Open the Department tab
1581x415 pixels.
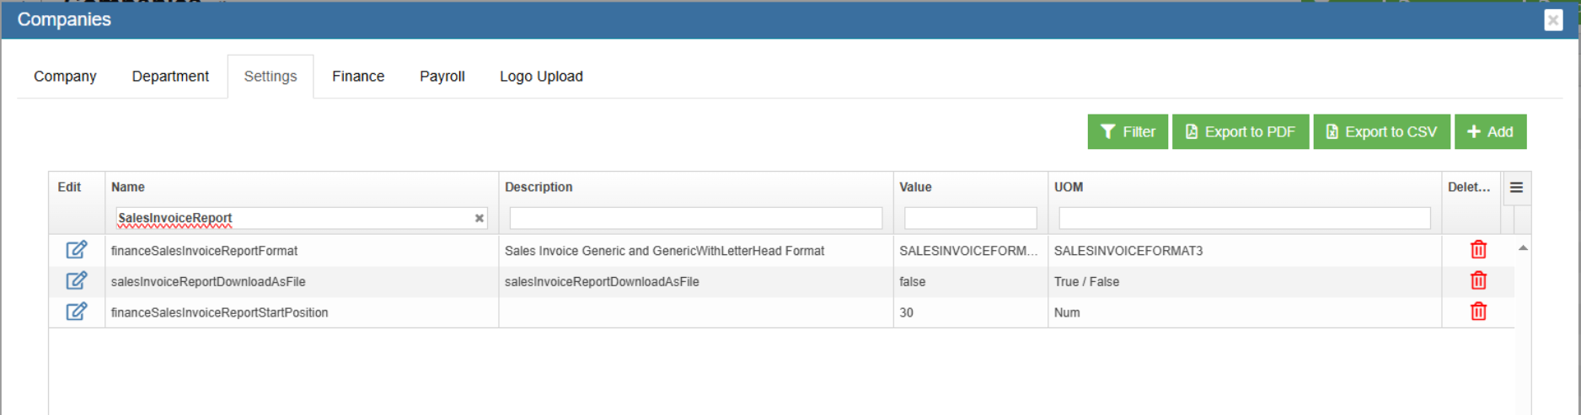pos(170,77)
